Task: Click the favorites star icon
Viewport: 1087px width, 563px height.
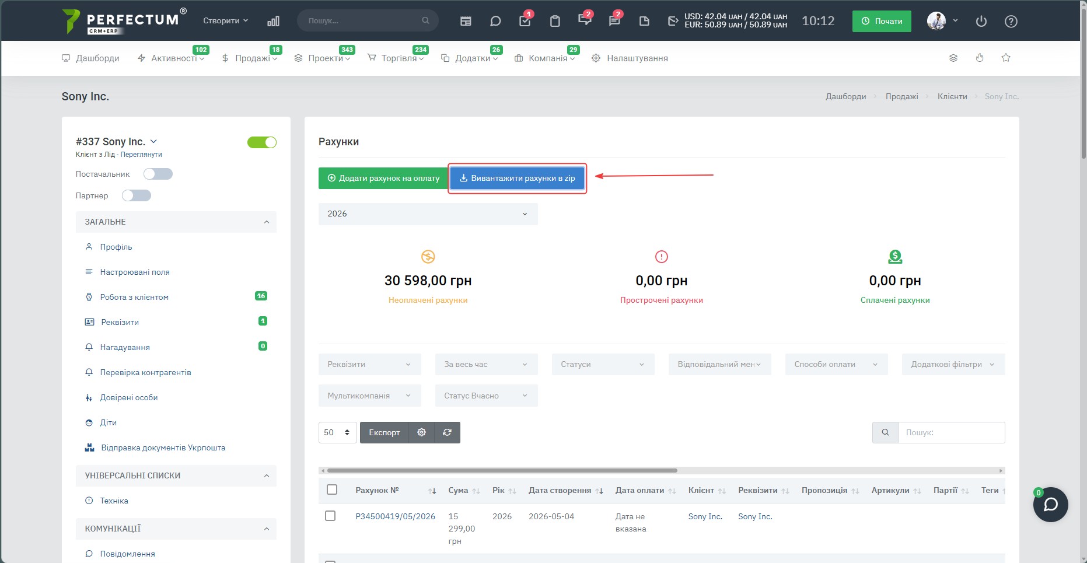Action: coord(1006,58)
